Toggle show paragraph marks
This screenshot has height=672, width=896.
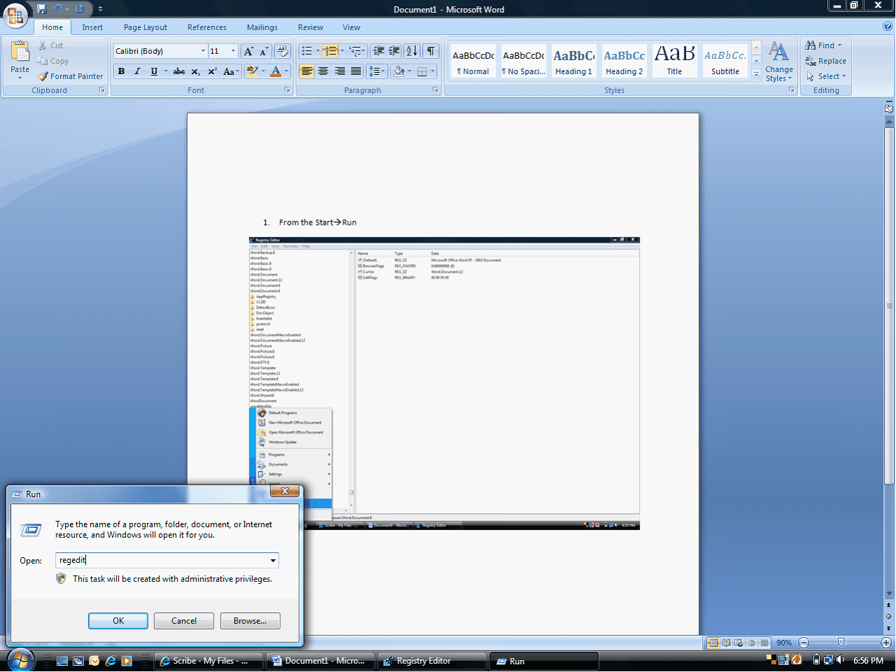pos(431,51)
